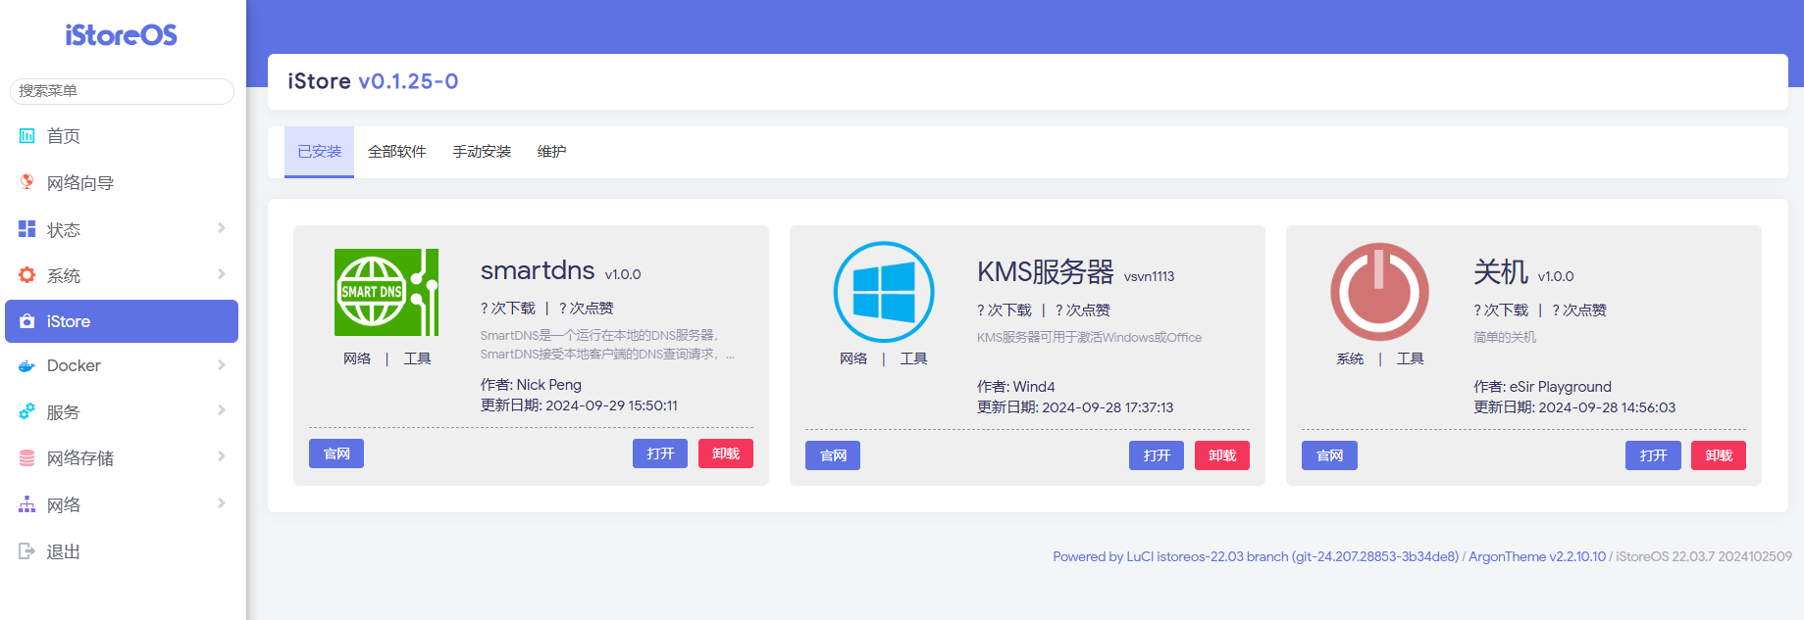Expand the 系统 menu chevron

(x=222, y=274)
